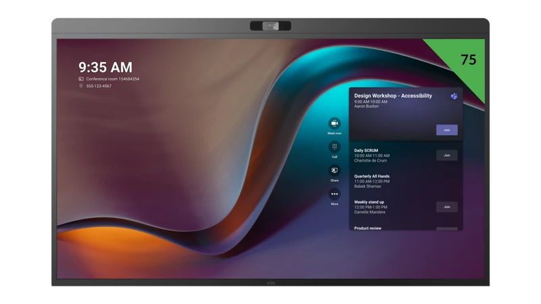Viewport: 541px width, 304px height.
Task: Join the Design Workshop - Accessibility meeting
Action: 447,130
